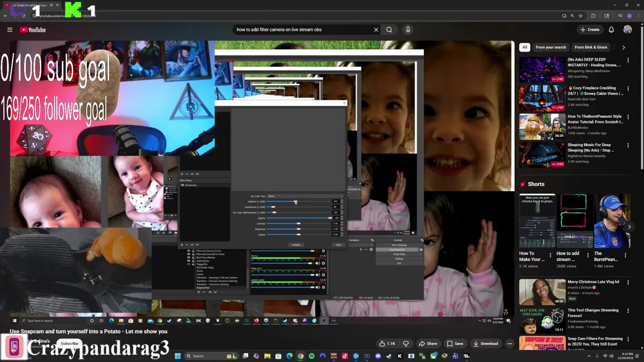Open the Kick app on taskbar
The width and height of the screenshot is (644, 362).
[x=399, y=356]
